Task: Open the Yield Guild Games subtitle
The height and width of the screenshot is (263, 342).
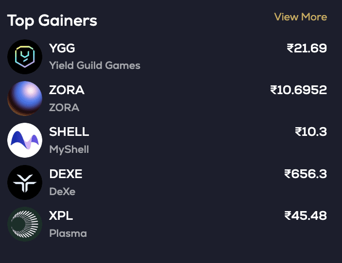Action: pyautogui.click(x=95, y=65)
